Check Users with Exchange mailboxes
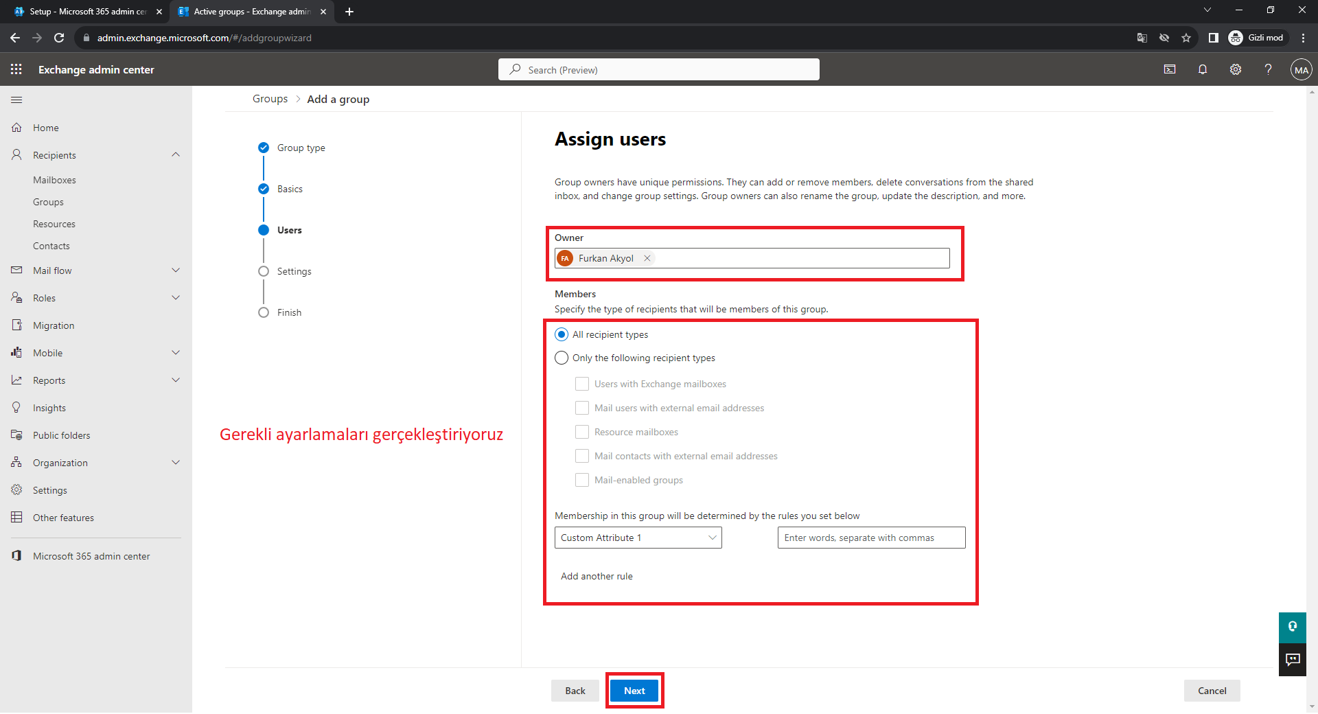 [x=582, y=384]
